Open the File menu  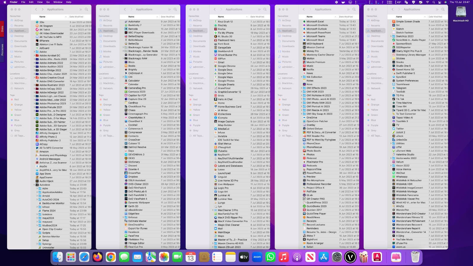click(x=23, y=2)
